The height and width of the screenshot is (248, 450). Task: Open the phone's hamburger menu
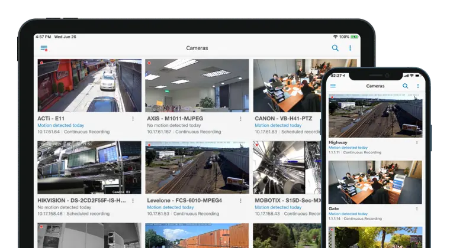pos(333,86)
